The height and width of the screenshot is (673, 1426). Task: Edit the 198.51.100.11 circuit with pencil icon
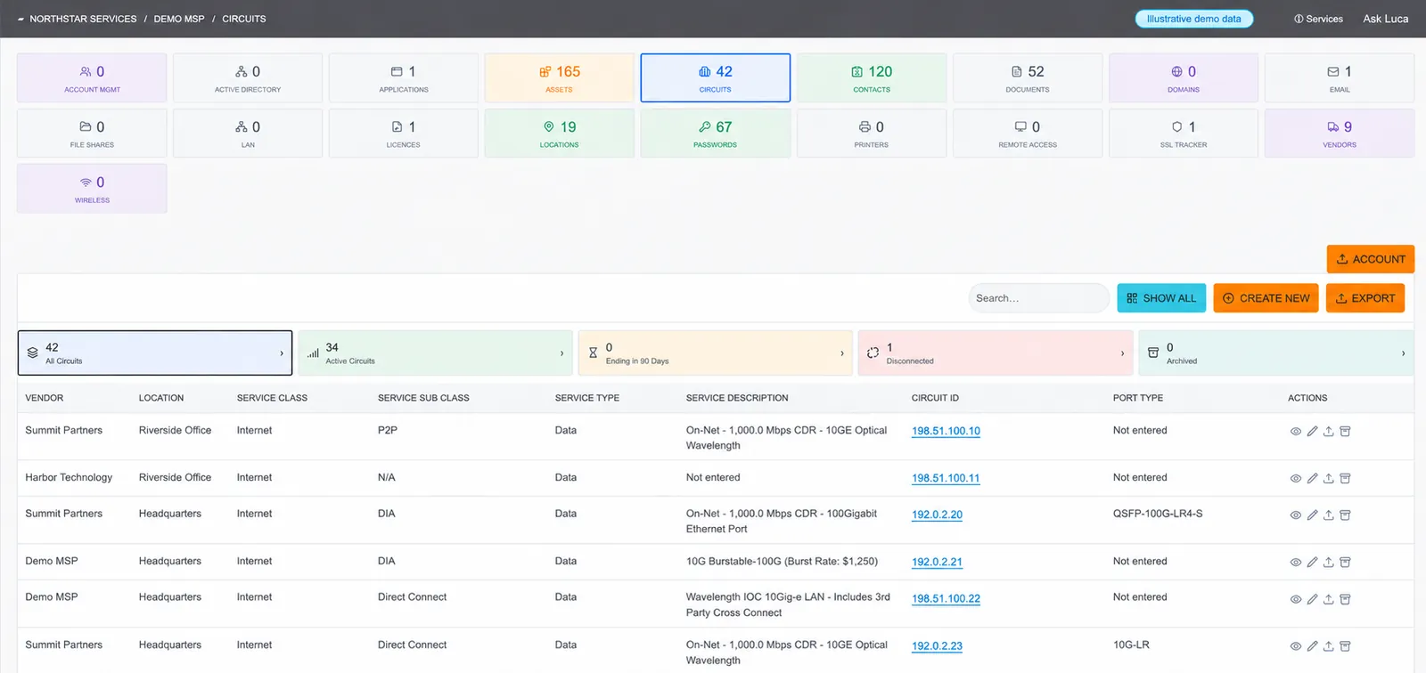pos(1312,479)
